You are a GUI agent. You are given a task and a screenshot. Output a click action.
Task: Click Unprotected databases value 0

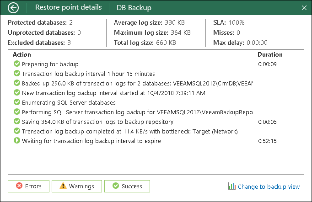[x=79, y=32]
